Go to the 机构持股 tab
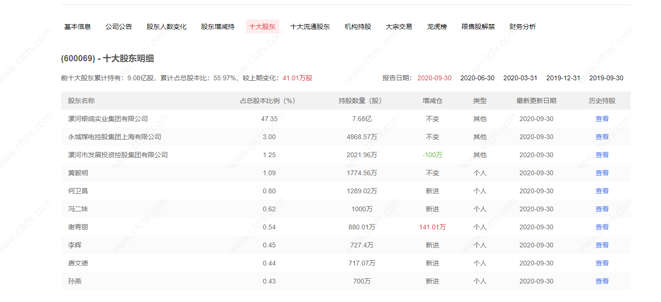Viewport: 661px width, 302px height. (358, 27)
